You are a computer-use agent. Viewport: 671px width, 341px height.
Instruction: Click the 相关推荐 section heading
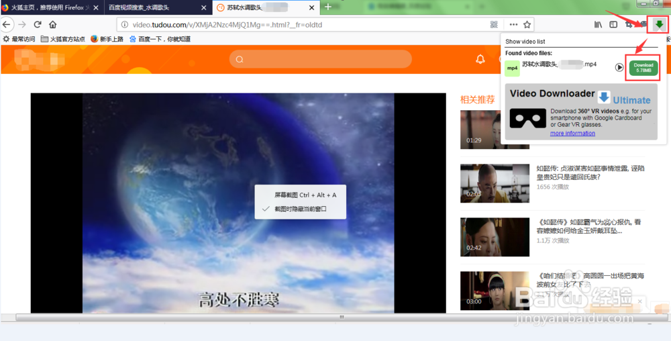(477, 100)
